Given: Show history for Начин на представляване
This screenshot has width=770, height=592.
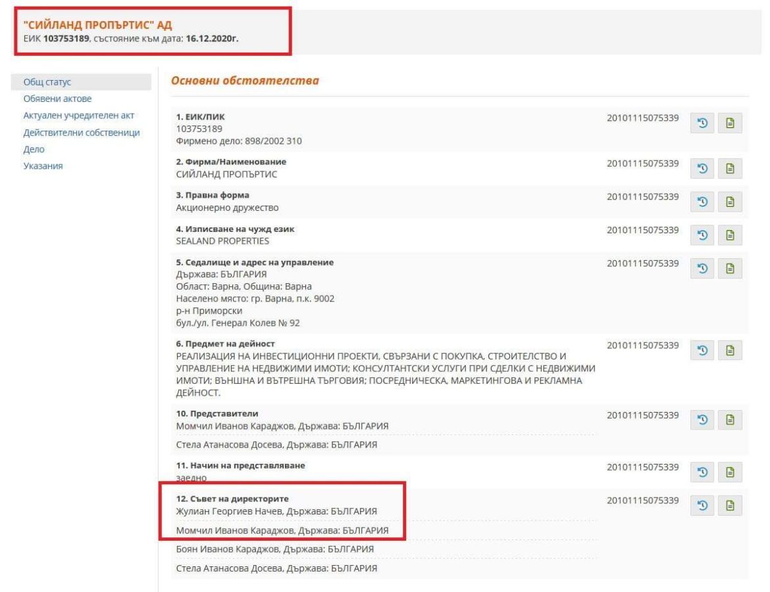Looking at the screenshot, I should pos(700,472).
